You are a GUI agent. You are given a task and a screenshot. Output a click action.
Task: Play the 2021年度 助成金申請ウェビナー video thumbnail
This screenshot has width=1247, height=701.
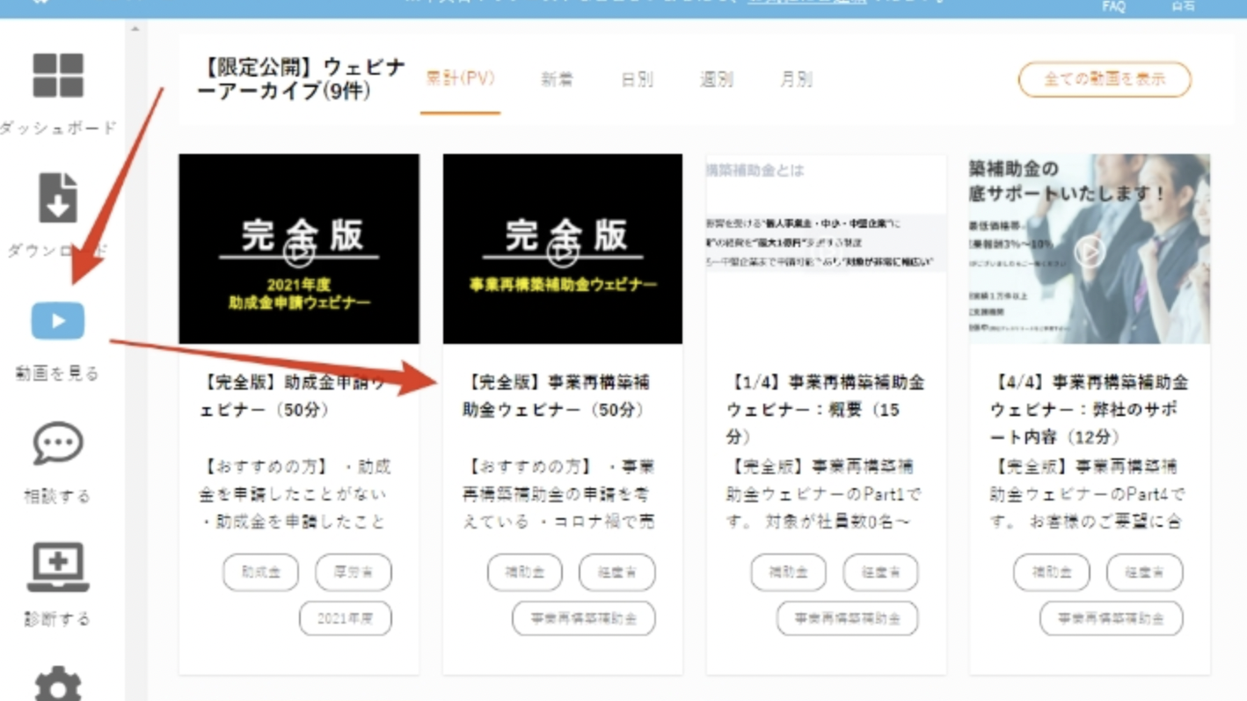(x=299, y=249)
